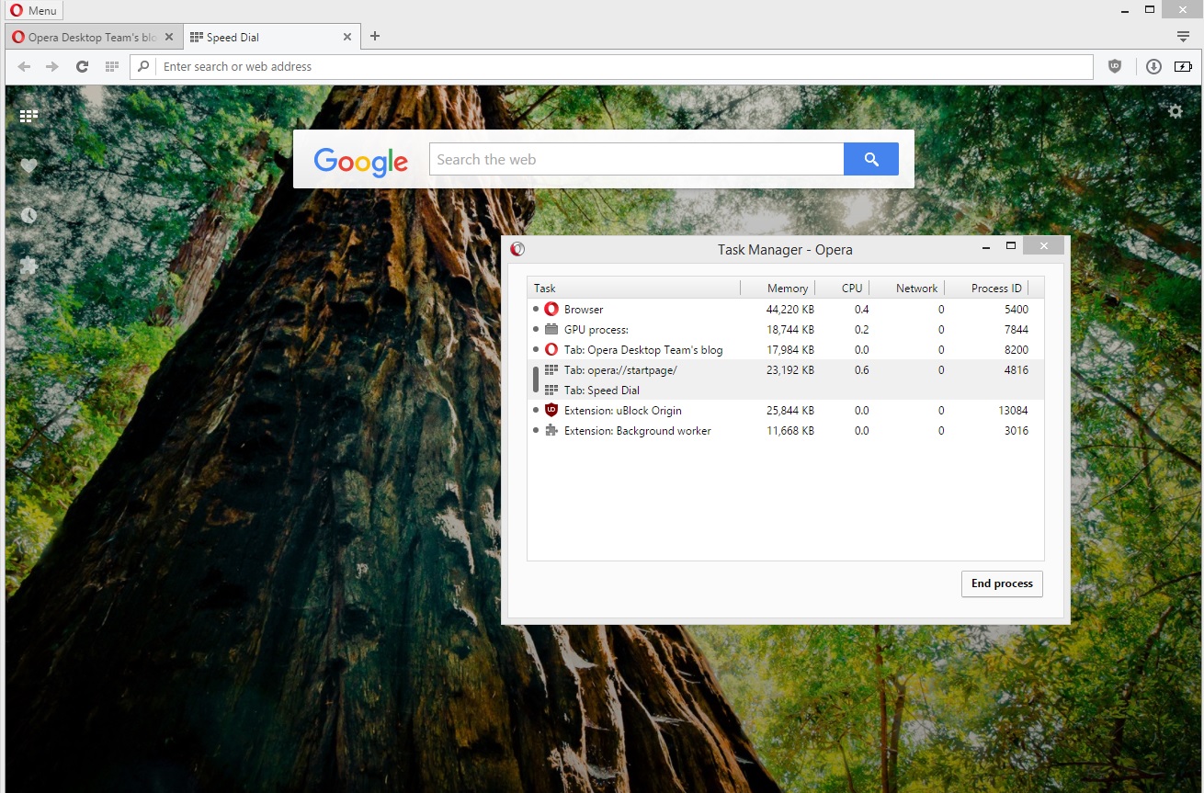Open the tab menu icon at right of tab bar

click(1184, 37)
